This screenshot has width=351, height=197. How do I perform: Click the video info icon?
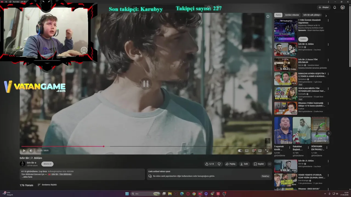(x=268, y=16)
